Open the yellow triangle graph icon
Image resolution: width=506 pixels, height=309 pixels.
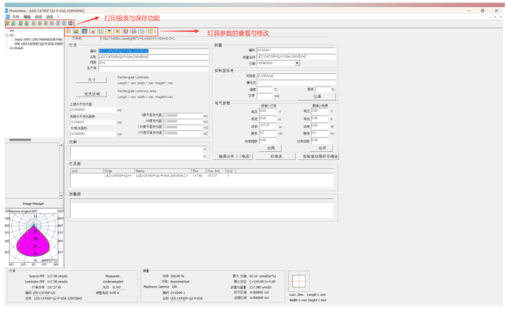pos(101,31)
